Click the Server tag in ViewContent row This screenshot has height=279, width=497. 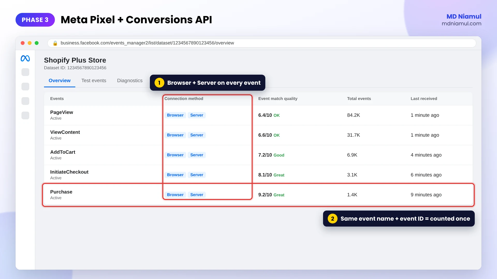(197, 135)
